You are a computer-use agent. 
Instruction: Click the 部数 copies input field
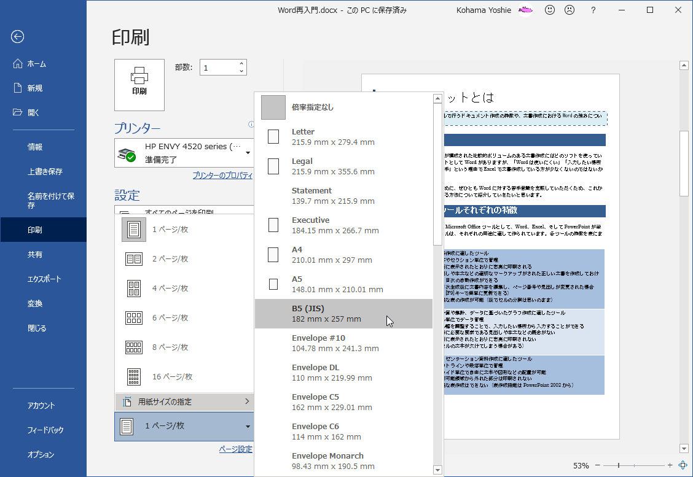click(219, 68)
